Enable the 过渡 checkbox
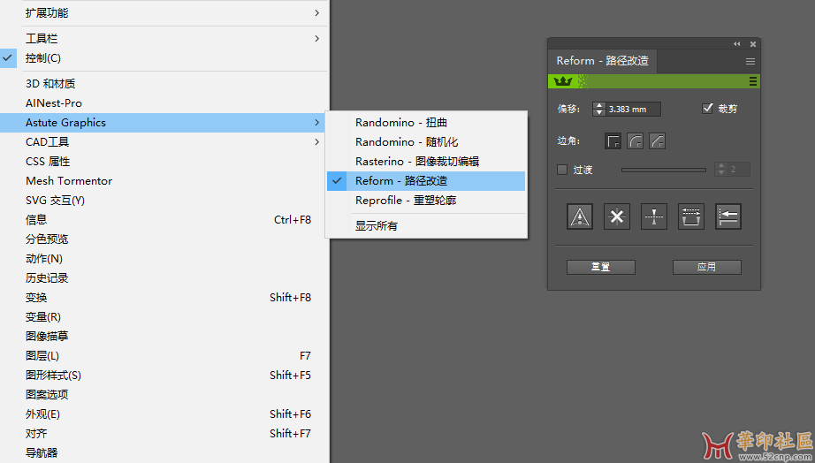The height and width of the screenshot is (463, 815). 562,170
